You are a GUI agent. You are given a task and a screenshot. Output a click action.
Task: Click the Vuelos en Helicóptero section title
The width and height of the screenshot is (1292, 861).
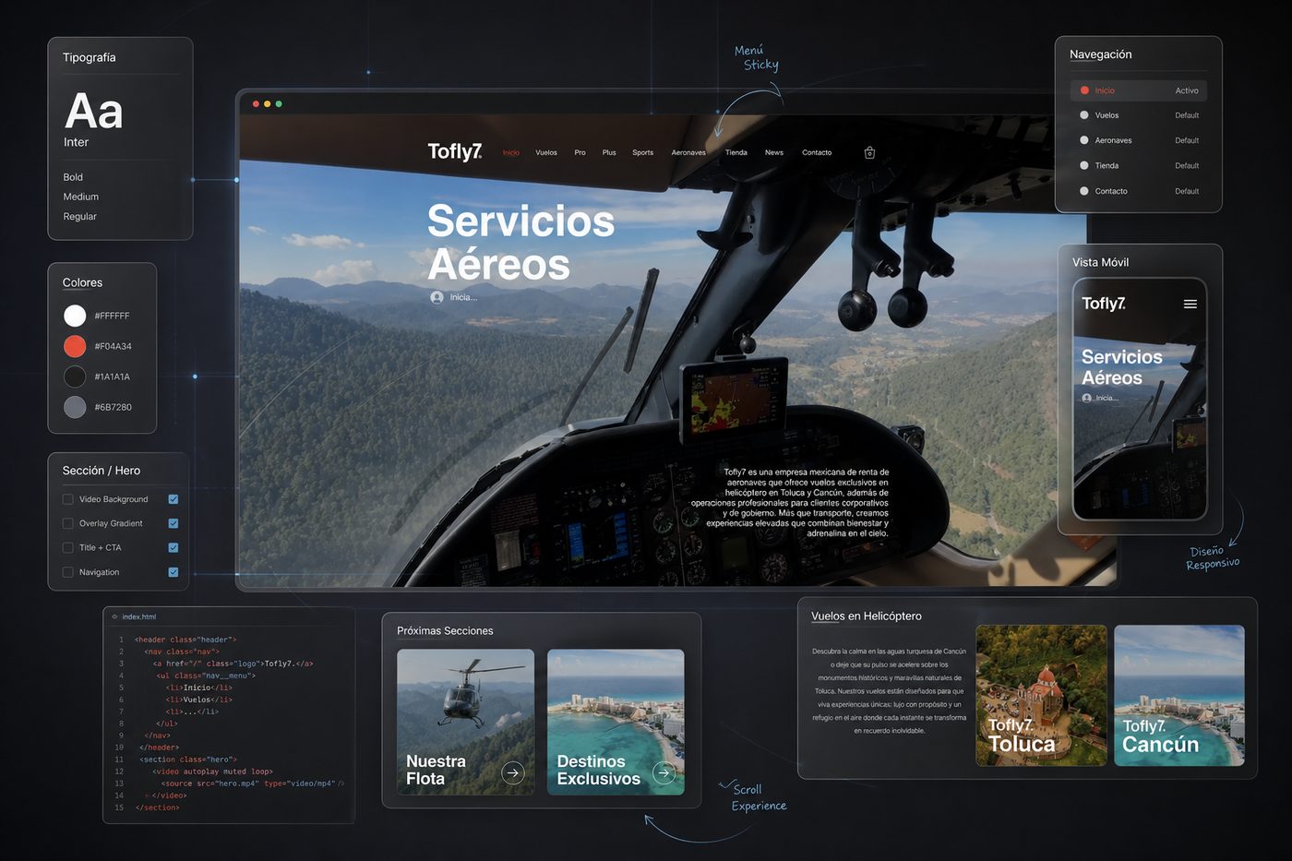[x=867, y=616]
